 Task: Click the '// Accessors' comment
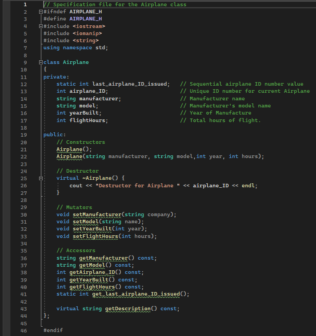coord(76,250)
